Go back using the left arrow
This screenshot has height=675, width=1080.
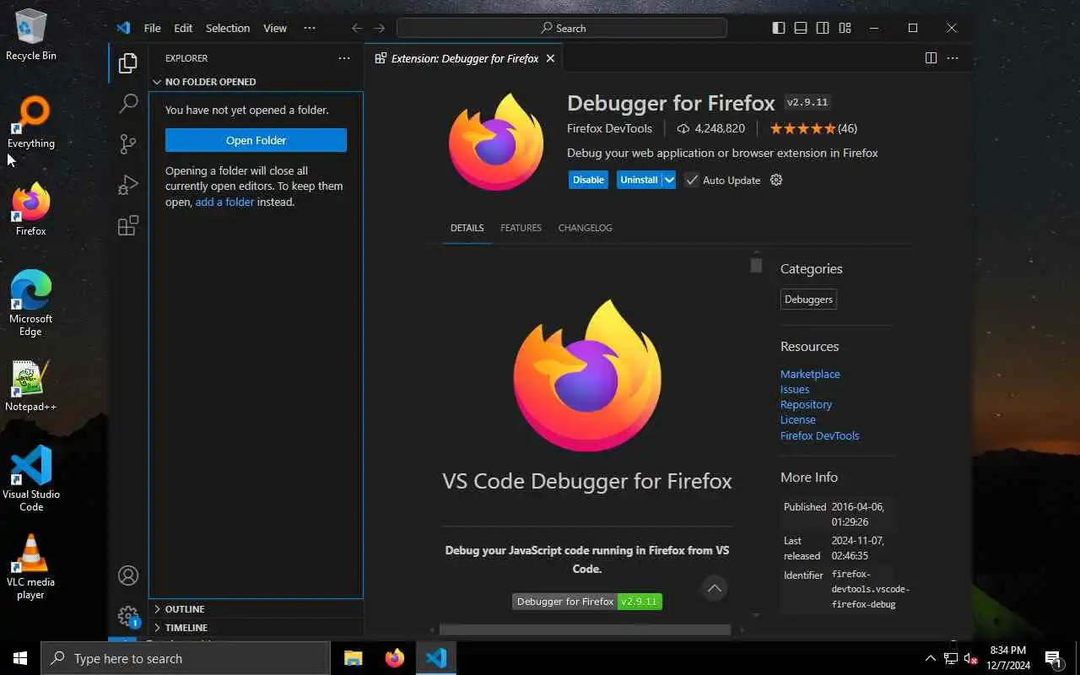[357, 28]
